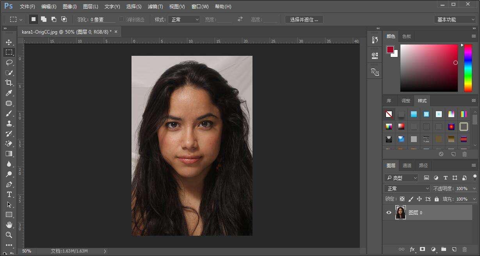480x256 pixels.
Task: Click the 选择并遮住 button
Action: coord(304,19)
